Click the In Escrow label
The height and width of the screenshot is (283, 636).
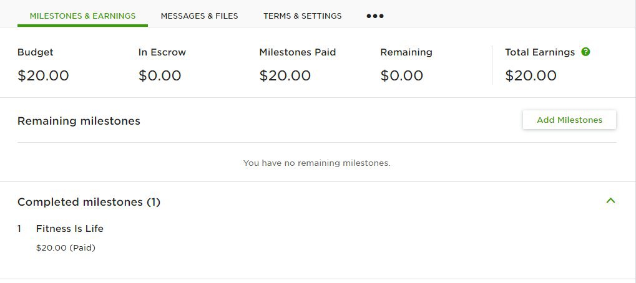click(162, 52)
